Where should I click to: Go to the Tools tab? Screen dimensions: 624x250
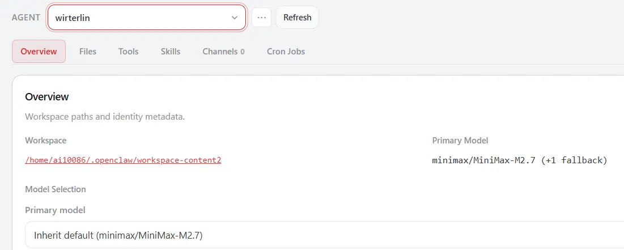pyautogui.click(x=128, y=51)
